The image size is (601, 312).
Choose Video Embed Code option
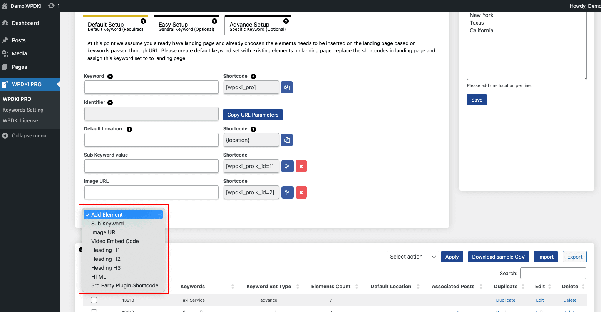pos(124,241)
